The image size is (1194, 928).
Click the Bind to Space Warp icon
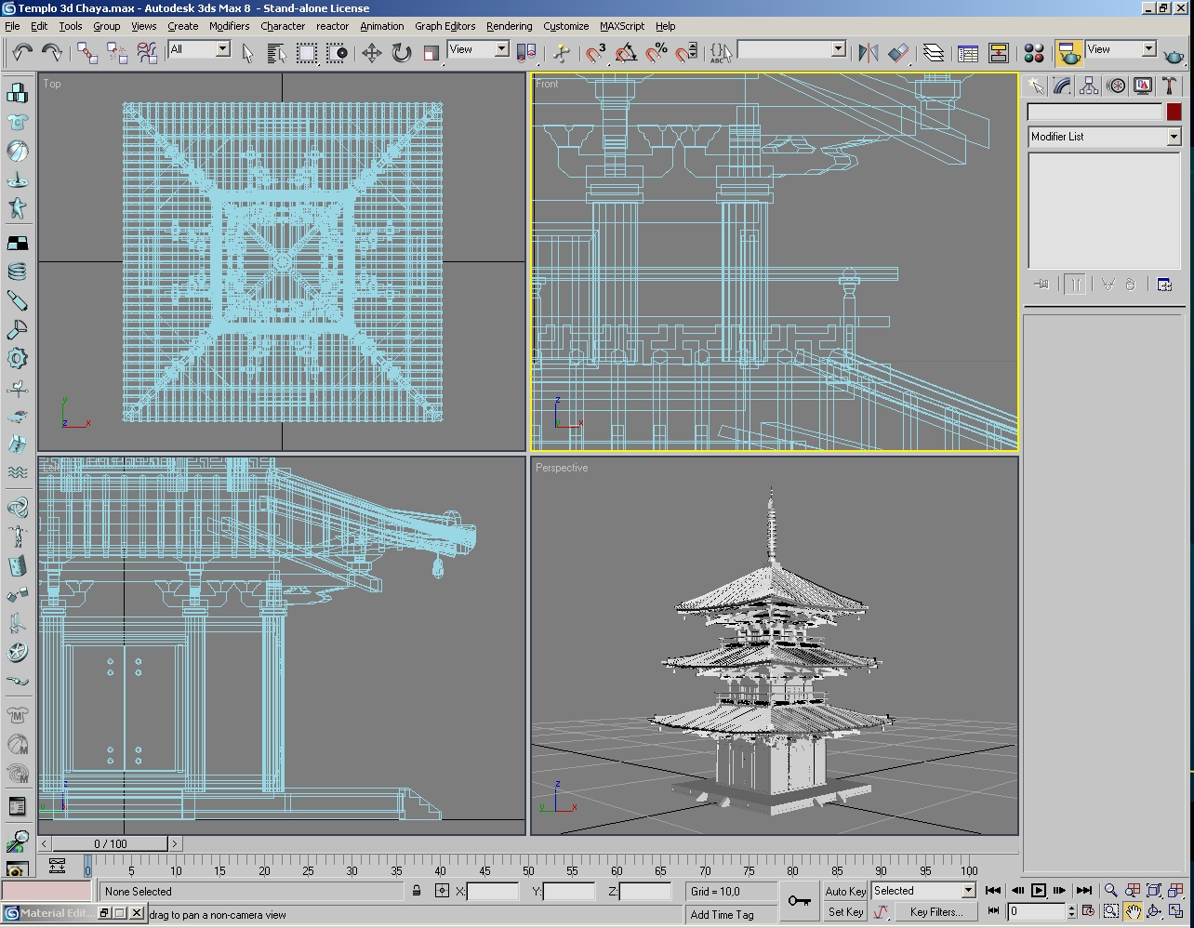(147, 52)
